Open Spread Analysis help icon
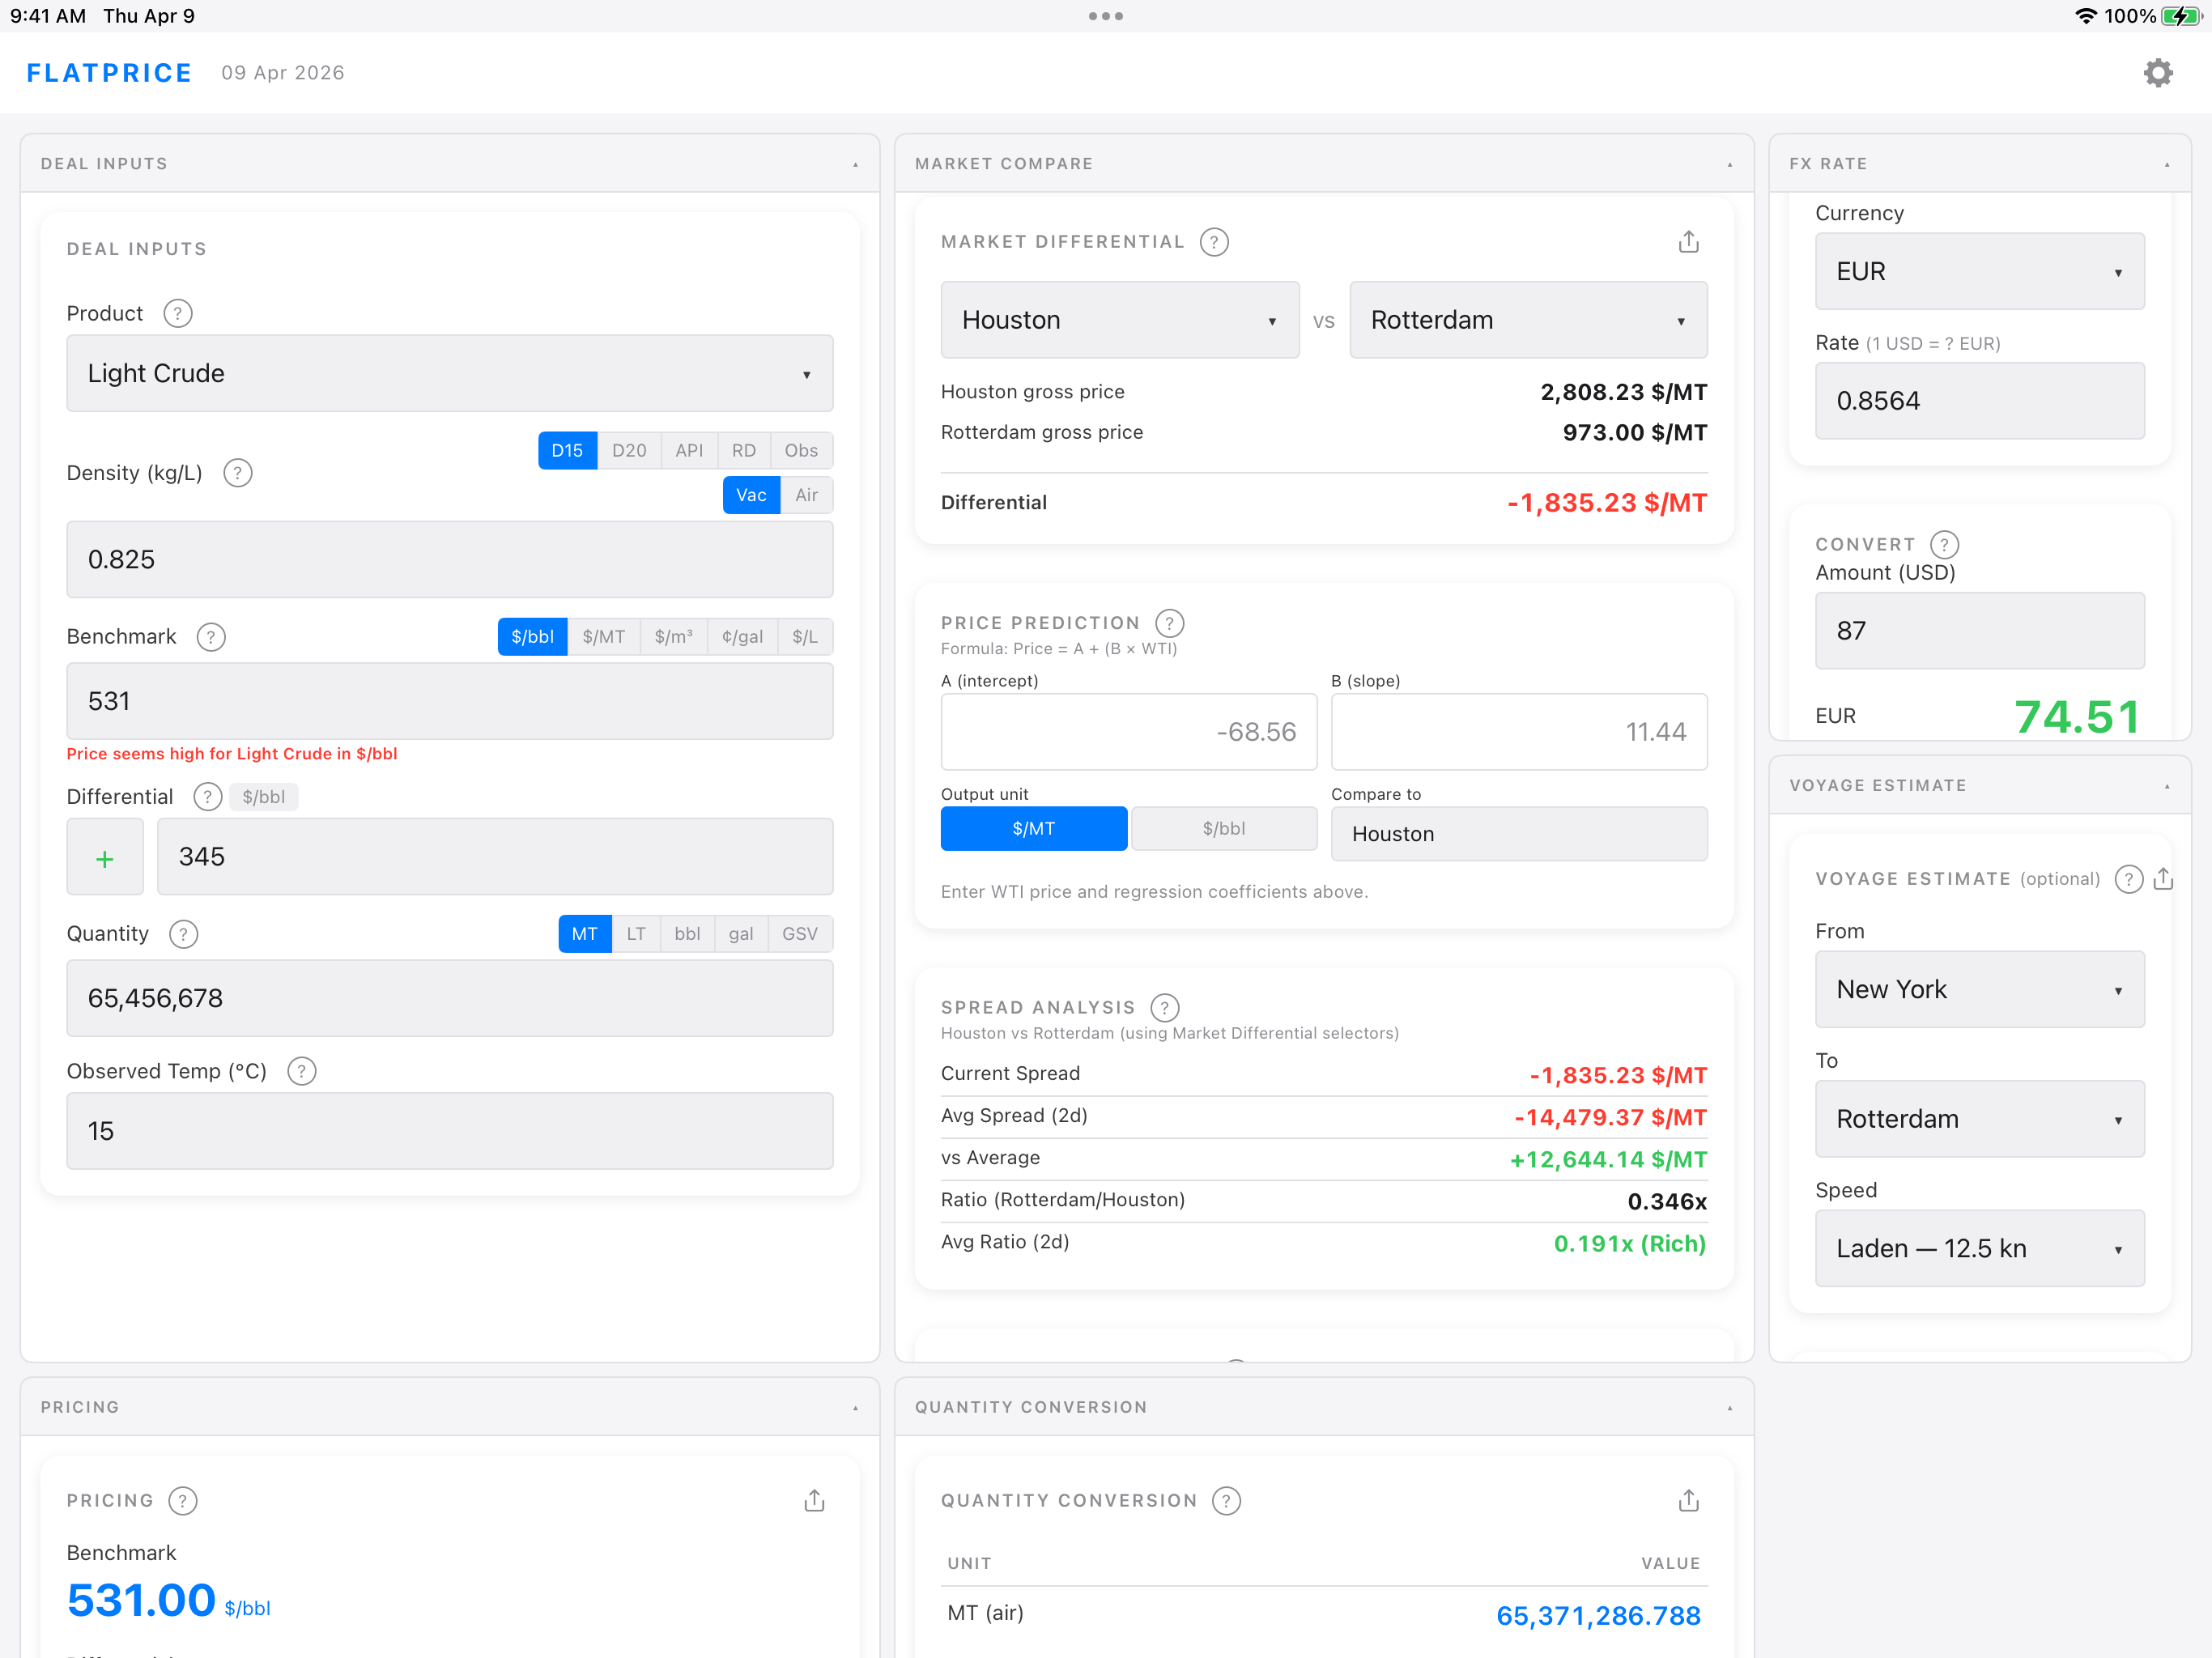The height and width of the screenshot is (1658, 2212). tap(1165, 1007)
